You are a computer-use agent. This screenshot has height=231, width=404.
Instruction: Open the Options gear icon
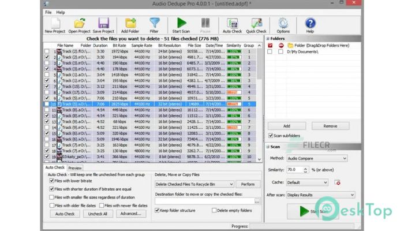pos(283,23)
